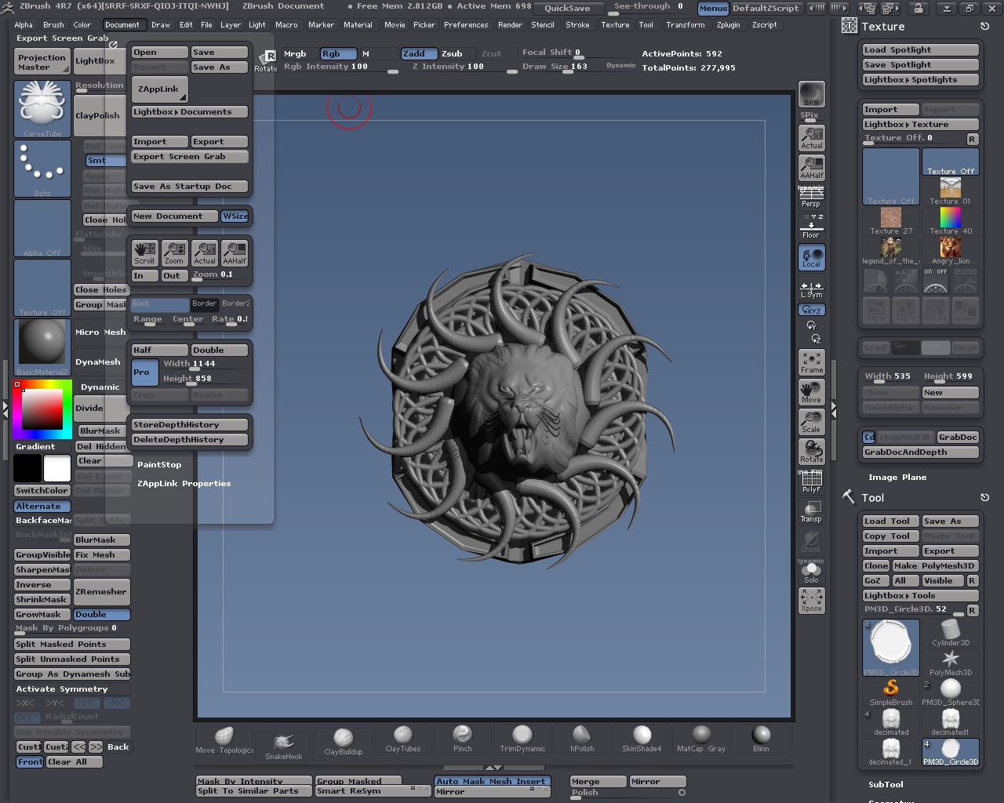Toggle Transp transparency icon
The width and height of the screenshot is (1004, 803).
pos(812,511)
